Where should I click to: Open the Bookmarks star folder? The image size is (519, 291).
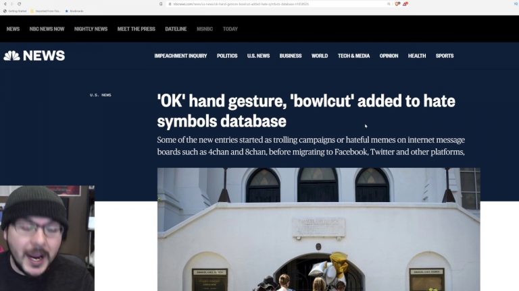pyautogui.click(x=74, y=11)
